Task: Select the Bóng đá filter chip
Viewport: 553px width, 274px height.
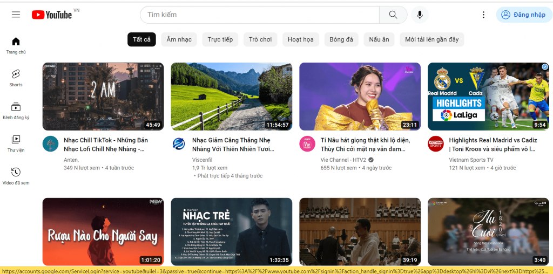Action: tap(341, 39)
